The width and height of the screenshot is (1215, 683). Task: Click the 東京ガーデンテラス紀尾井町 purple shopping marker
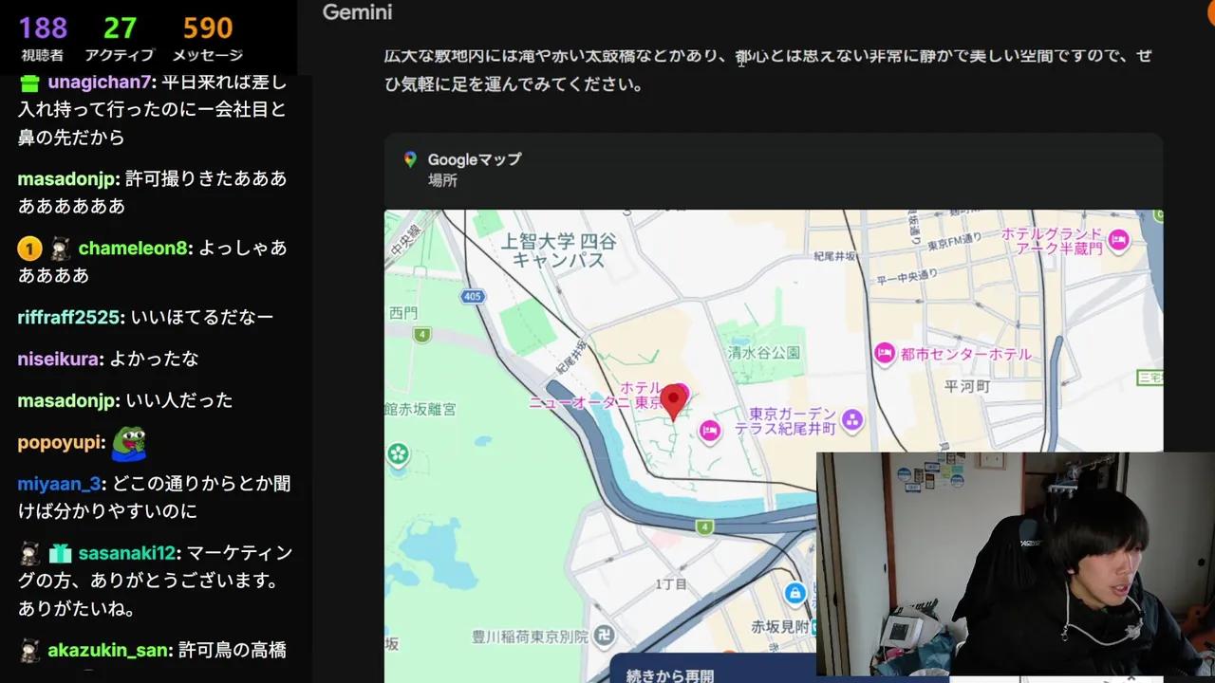pos(852,419)
